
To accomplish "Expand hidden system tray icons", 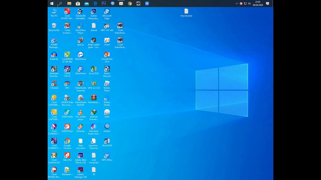I will (x=237, y=3).
